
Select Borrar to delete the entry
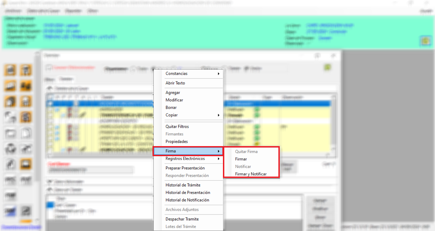tap(171, 107)
